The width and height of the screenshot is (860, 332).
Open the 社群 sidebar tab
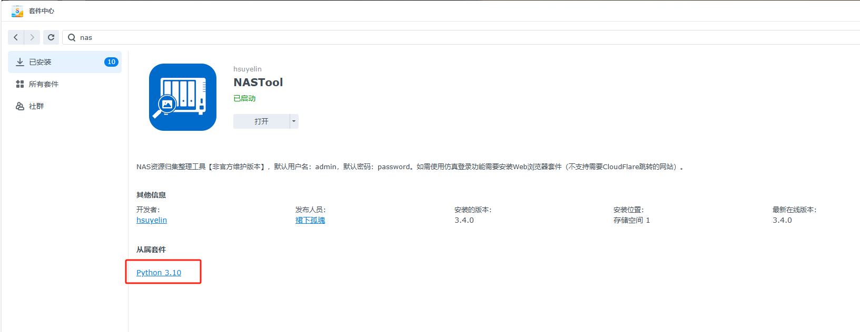(65, 106)
